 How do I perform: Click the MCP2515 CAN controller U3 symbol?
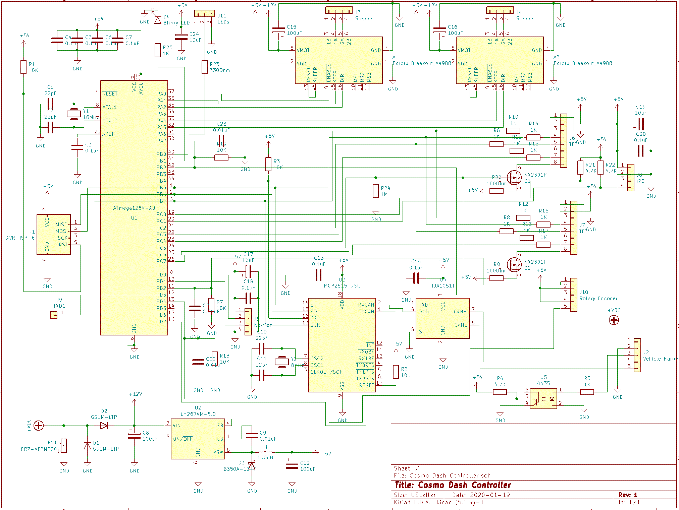pos(342,345)
